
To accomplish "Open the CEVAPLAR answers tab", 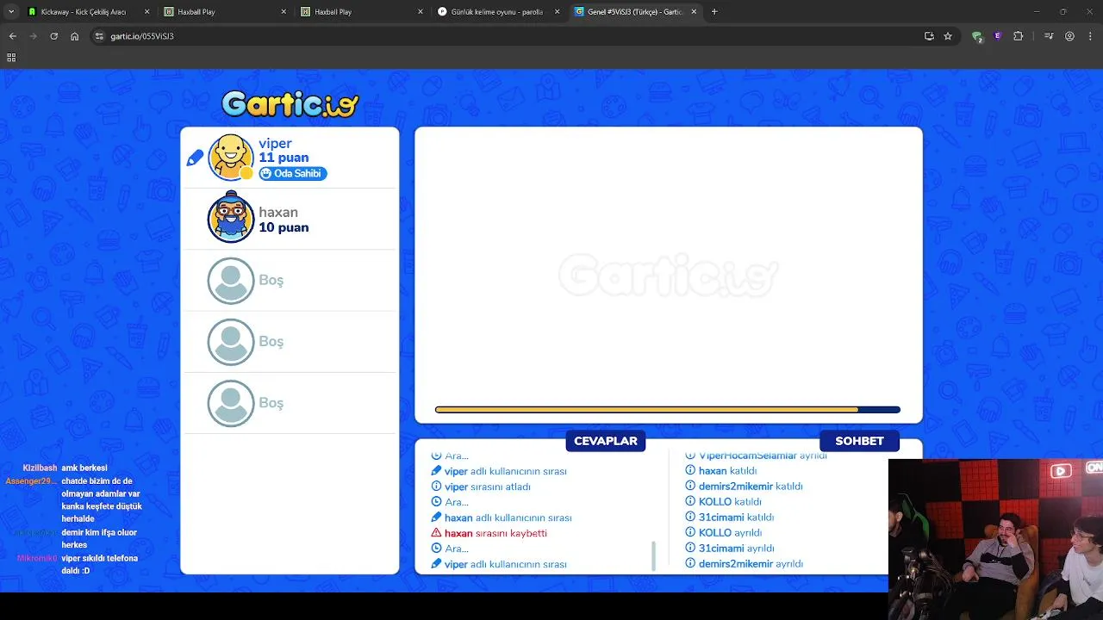I will [606, 441].
